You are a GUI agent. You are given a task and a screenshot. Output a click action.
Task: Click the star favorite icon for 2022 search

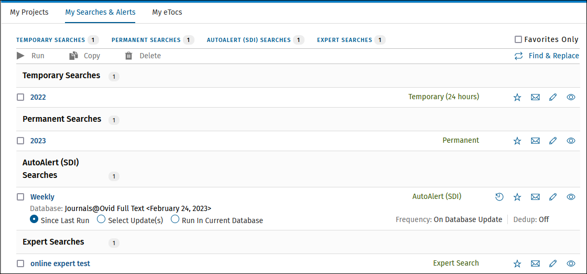[517, 98]
